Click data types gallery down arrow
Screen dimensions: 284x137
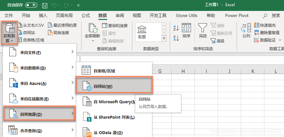click(x=164, y=32)
